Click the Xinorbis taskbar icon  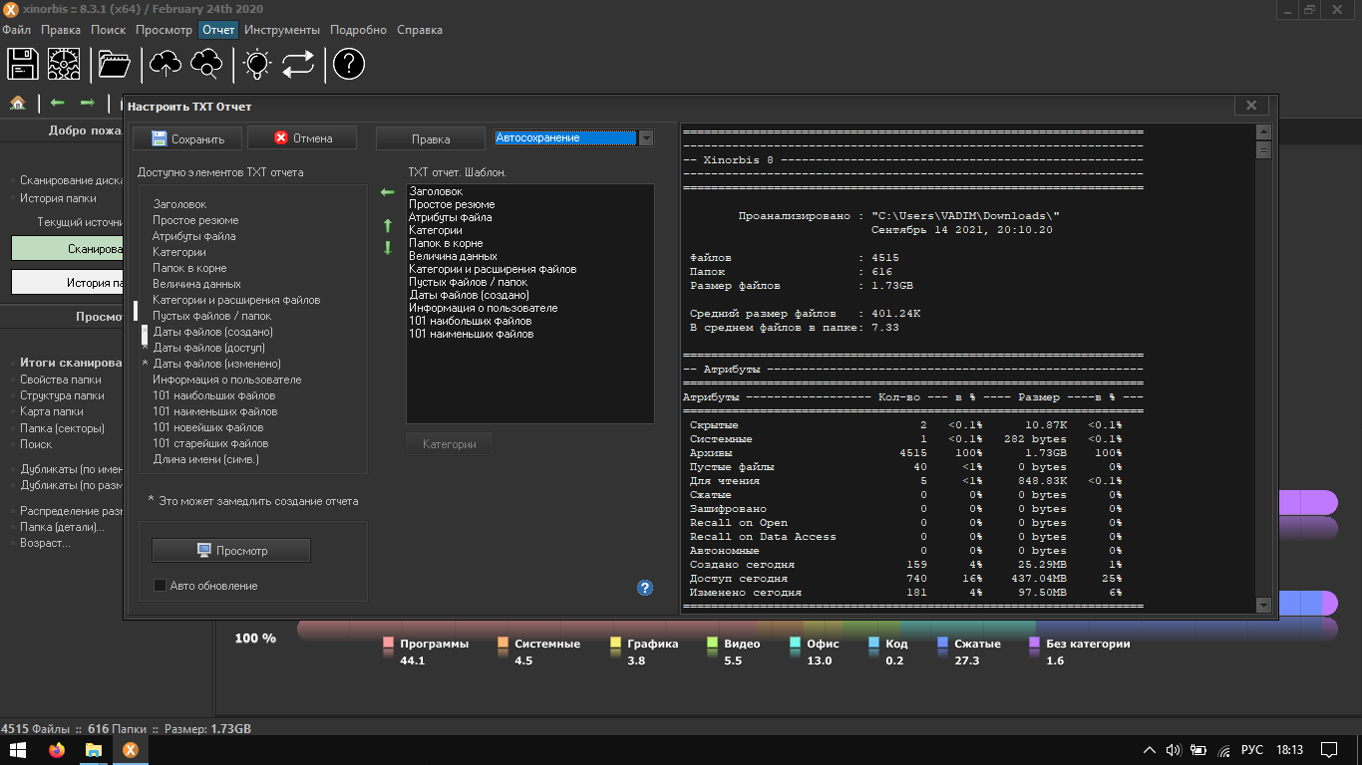130,750
